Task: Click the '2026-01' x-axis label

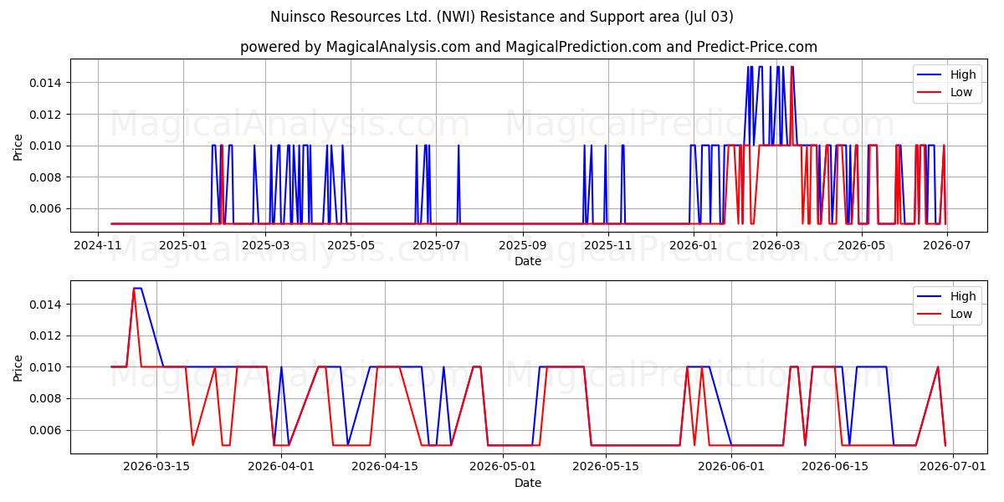Action: click(694, 246)
